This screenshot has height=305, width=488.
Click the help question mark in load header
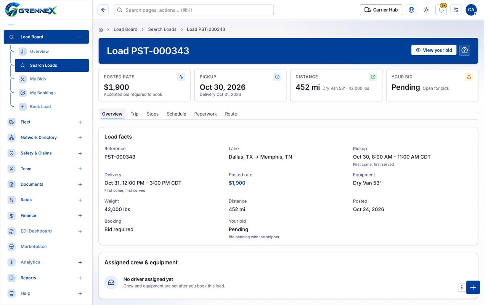tap(464, 50)
